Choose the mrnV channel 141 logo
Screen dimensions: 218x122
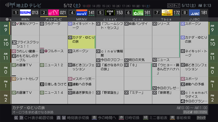tap(81, 12)
